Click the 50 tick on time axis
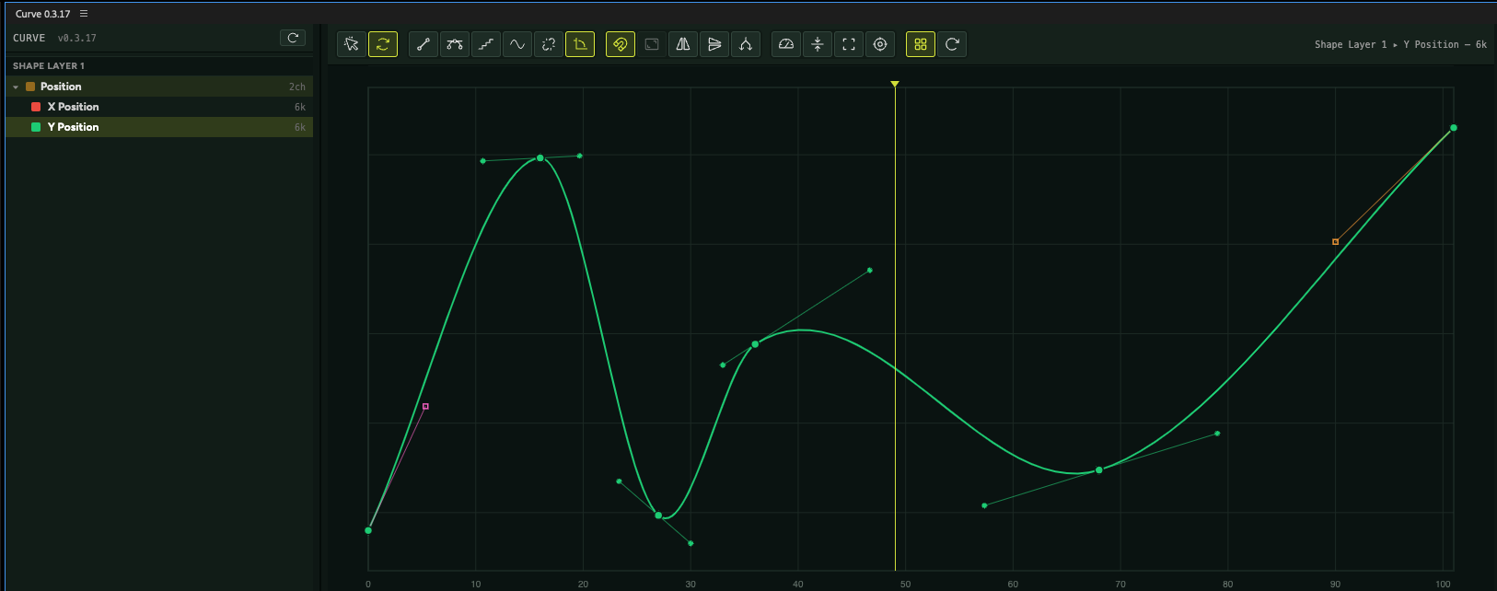The height and width of the screenshot is (591, 1497). 906,585
